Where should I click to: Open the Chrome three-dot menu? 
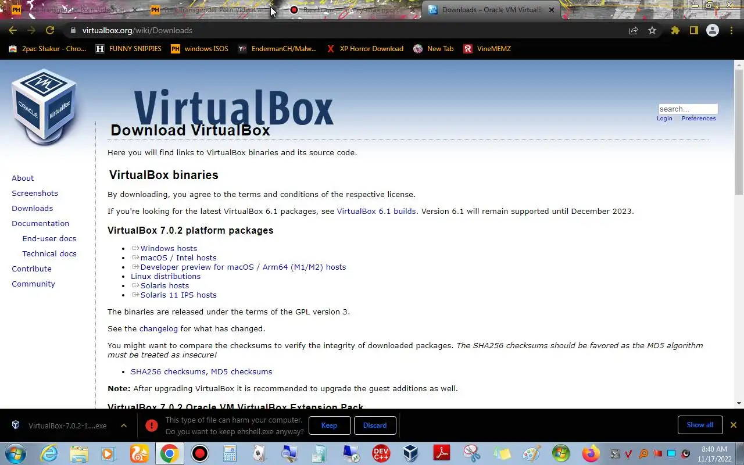click(x=731, y=30)
